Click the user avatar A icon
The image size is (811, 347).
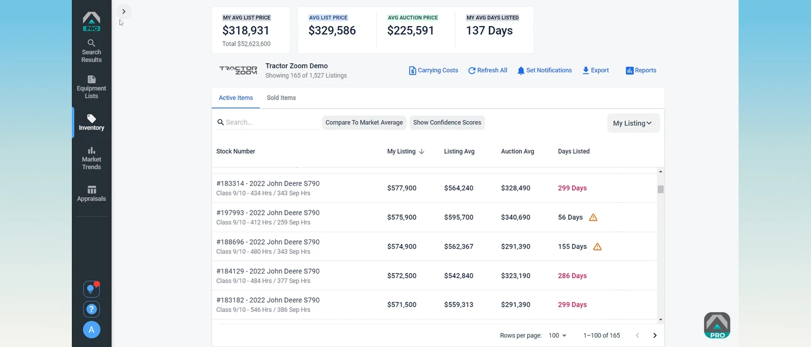[92, 330]
